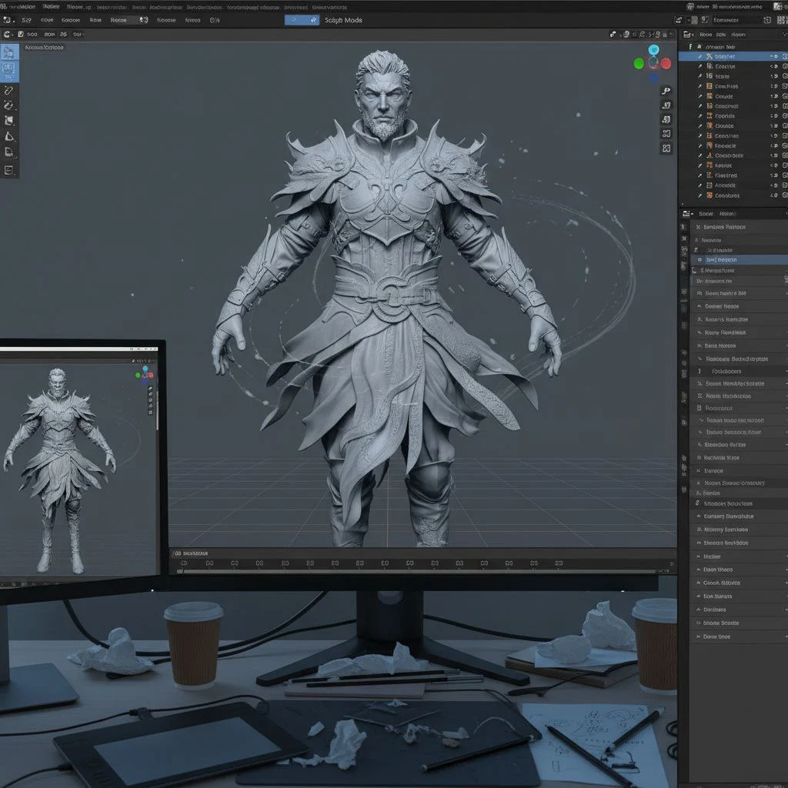Select the second curved brush icon below it

point(8,105)
